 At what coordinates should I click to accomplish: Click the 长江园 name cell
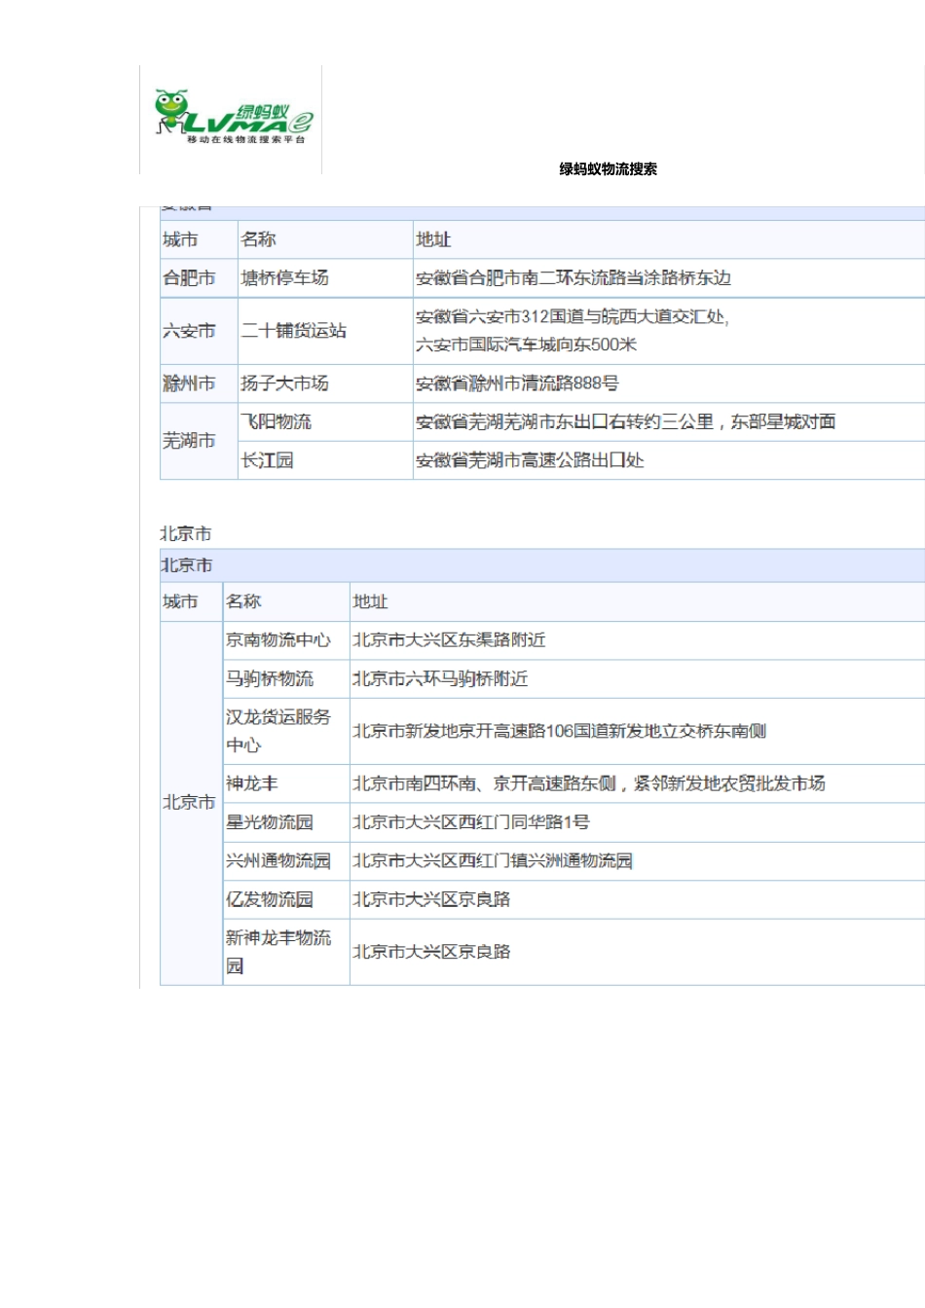(267, 460)
